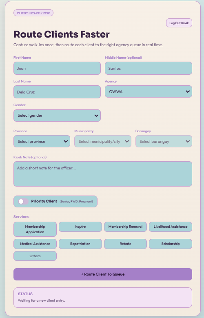Viewport: 204px width, 318px height.
Task: Open the Agency dropdown showing OWWA
Action: 148,91
